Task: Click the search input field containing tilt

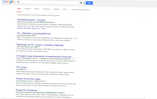Action: pyautogui.click(x=48, y=2)
